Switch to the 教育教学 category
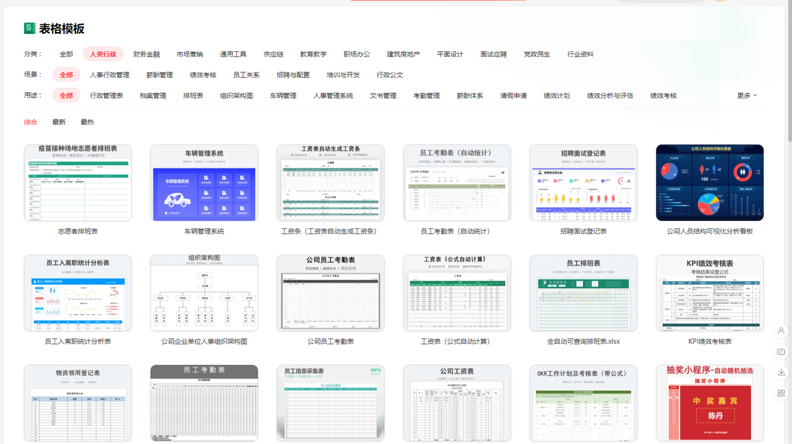This screenshot has height=444, width=792. click(313, 54)
